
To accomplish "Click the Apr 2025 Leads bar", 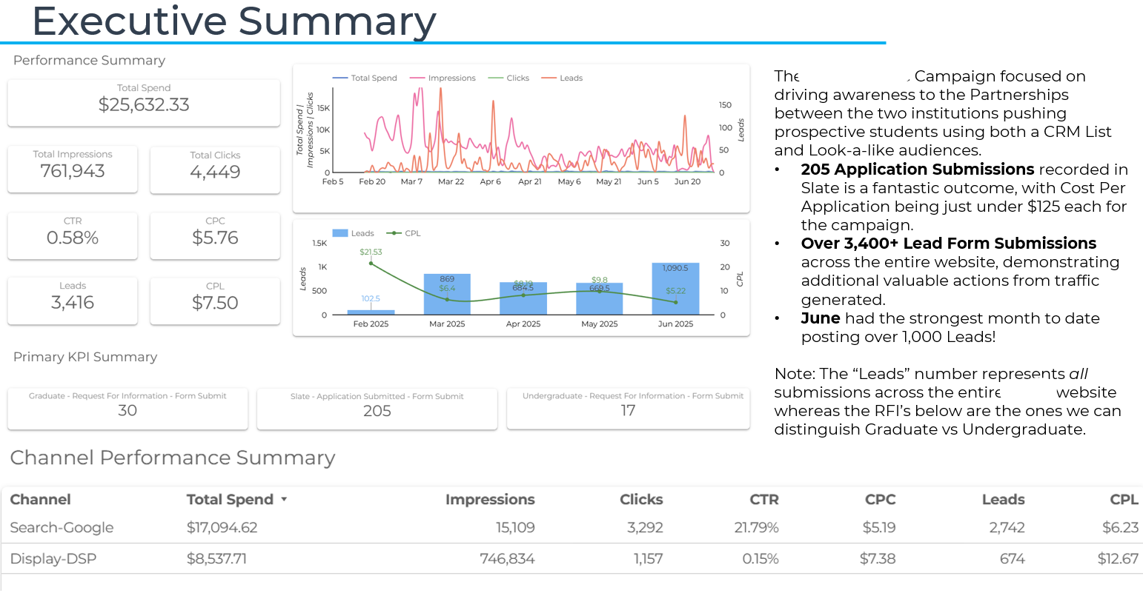I will (x=523, y=299).
